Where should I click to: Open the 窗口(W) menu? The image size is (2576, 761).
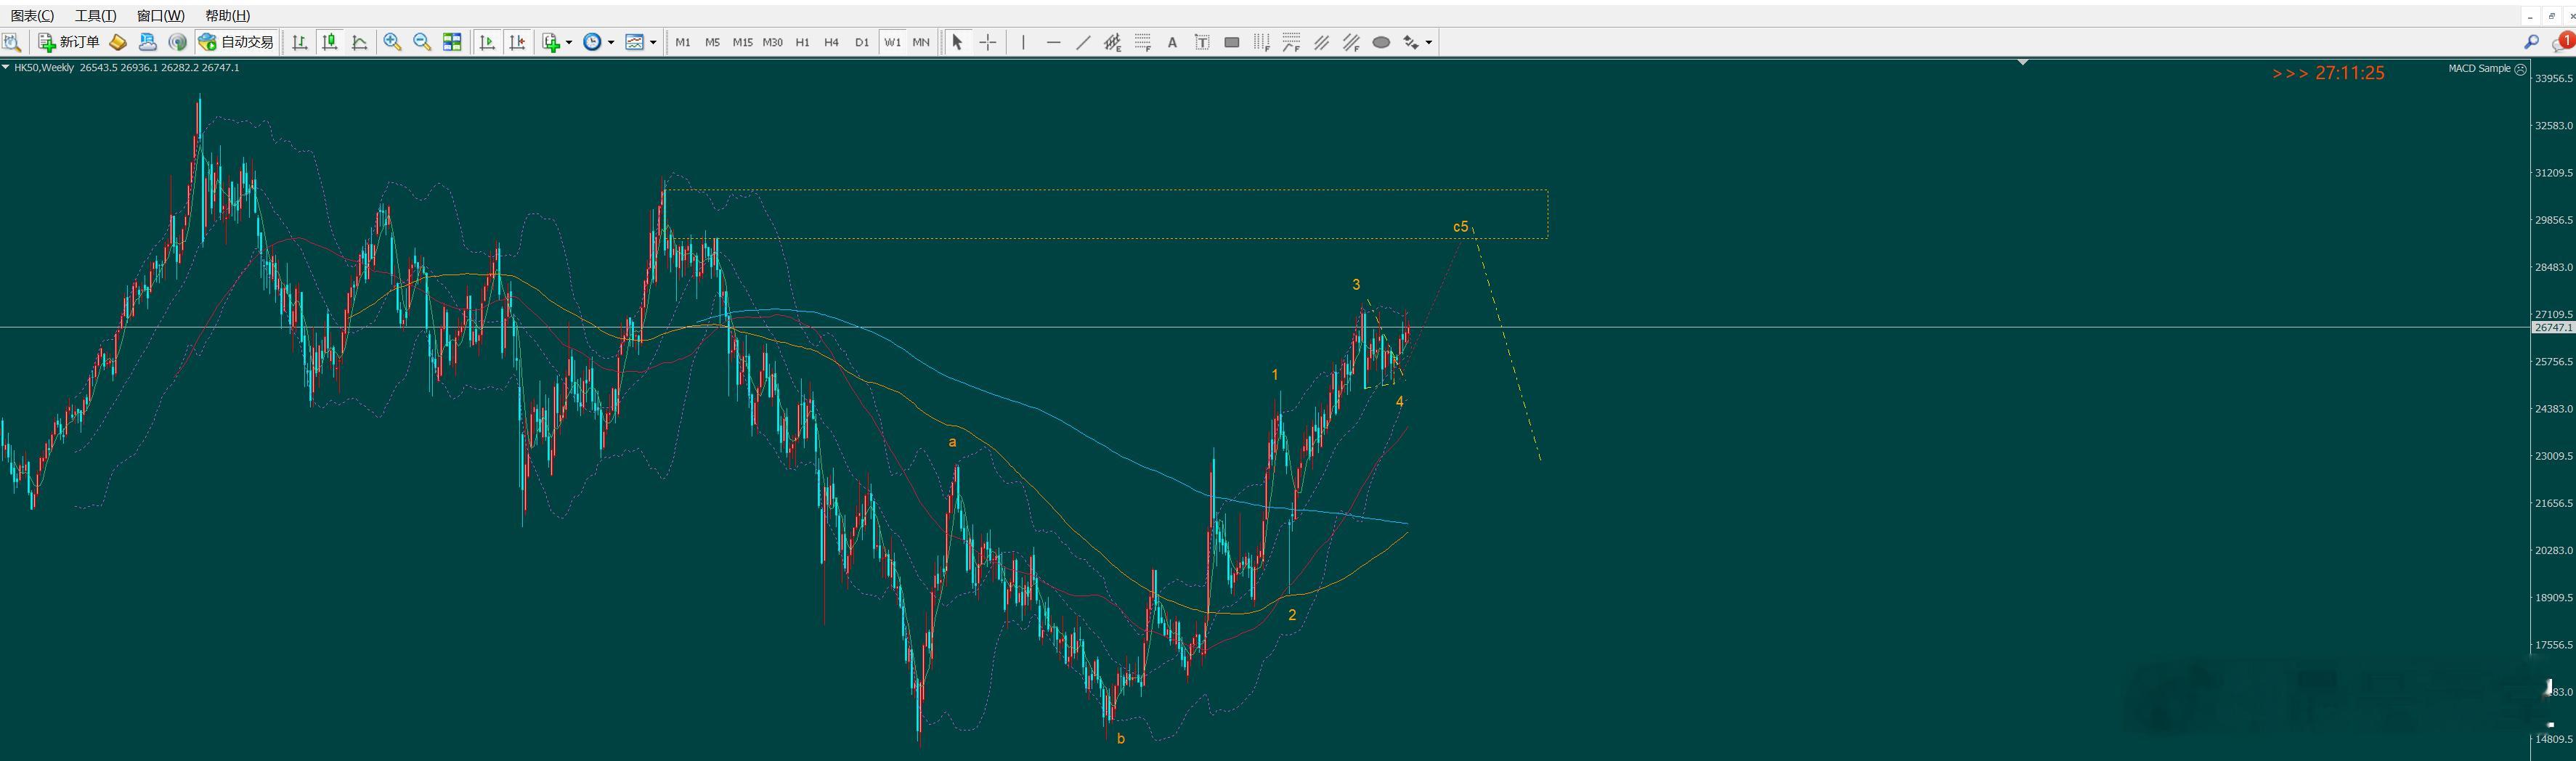pos(161,15)
